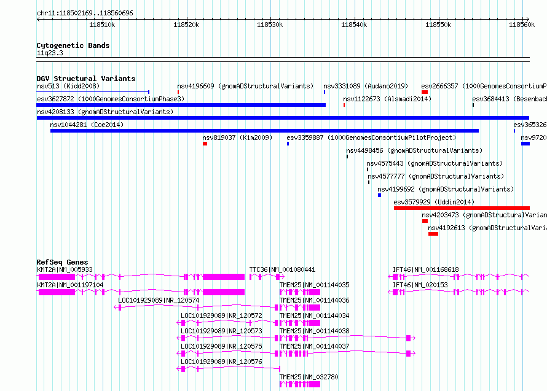Click the nsv819037 (Kim2009) red marker
Screen dimensions: 547x391
205,144
